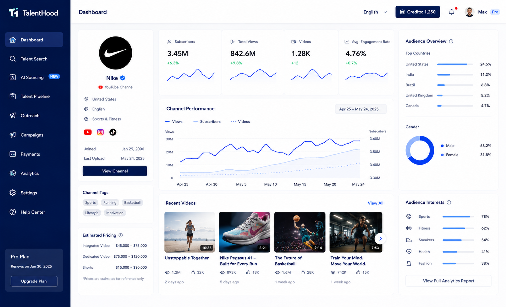The image size is (506, 307).
Task: Click the View Channel button
Action: 115,171
